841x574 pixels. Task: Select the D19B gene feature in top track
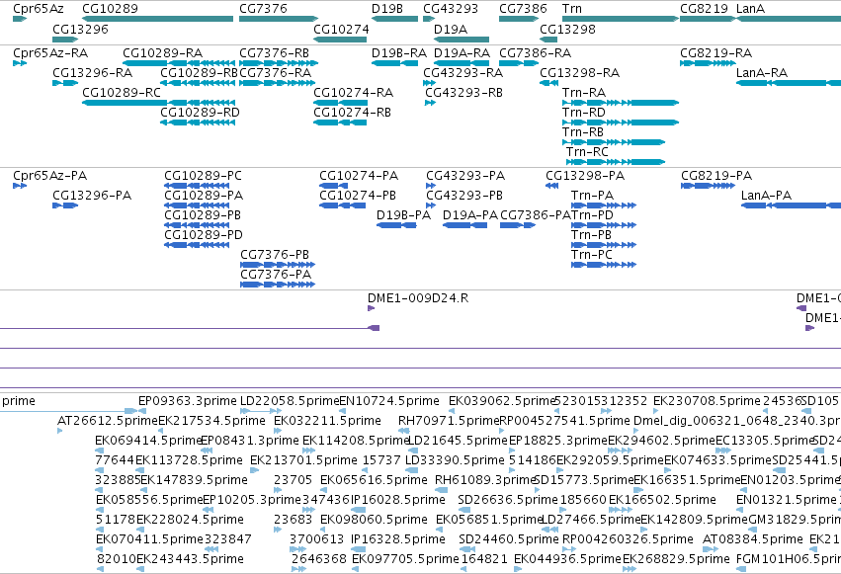[x=394, y=19]
